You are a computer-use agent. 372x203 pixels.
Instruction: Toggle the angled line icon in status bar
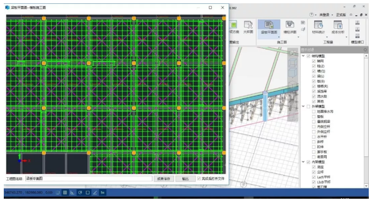pyautogui.click(x=95, y=193)
